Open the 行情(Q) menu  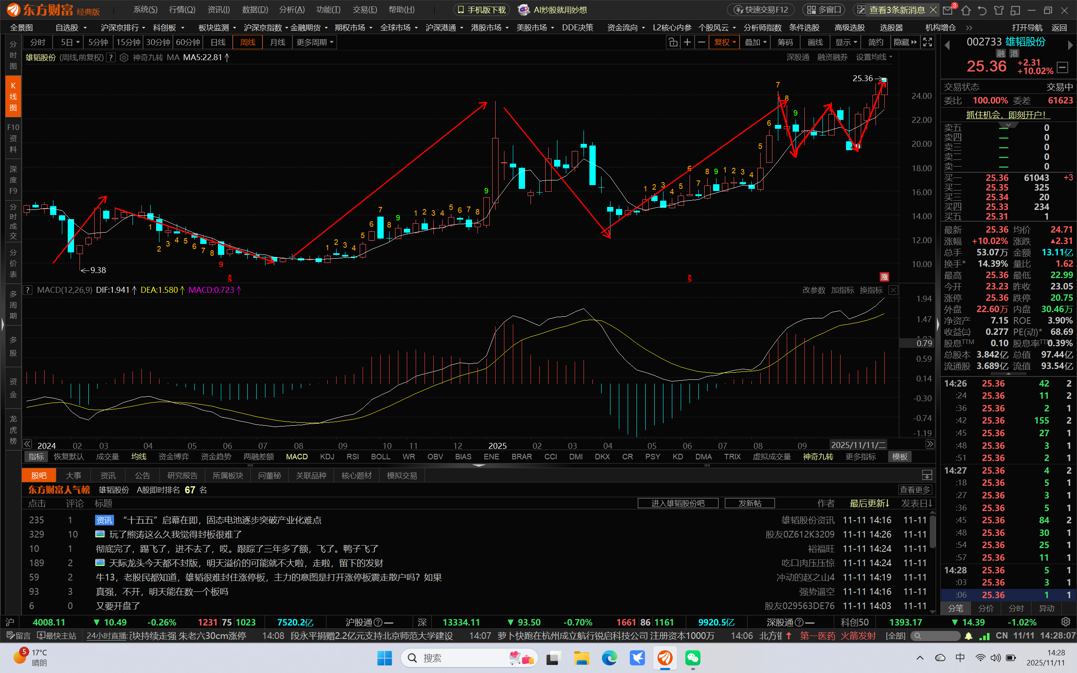(x=182, y=10)
